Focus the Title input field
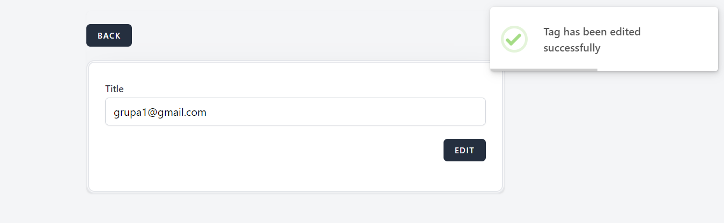This screenshot has width=724, height=223. point(295,111)
